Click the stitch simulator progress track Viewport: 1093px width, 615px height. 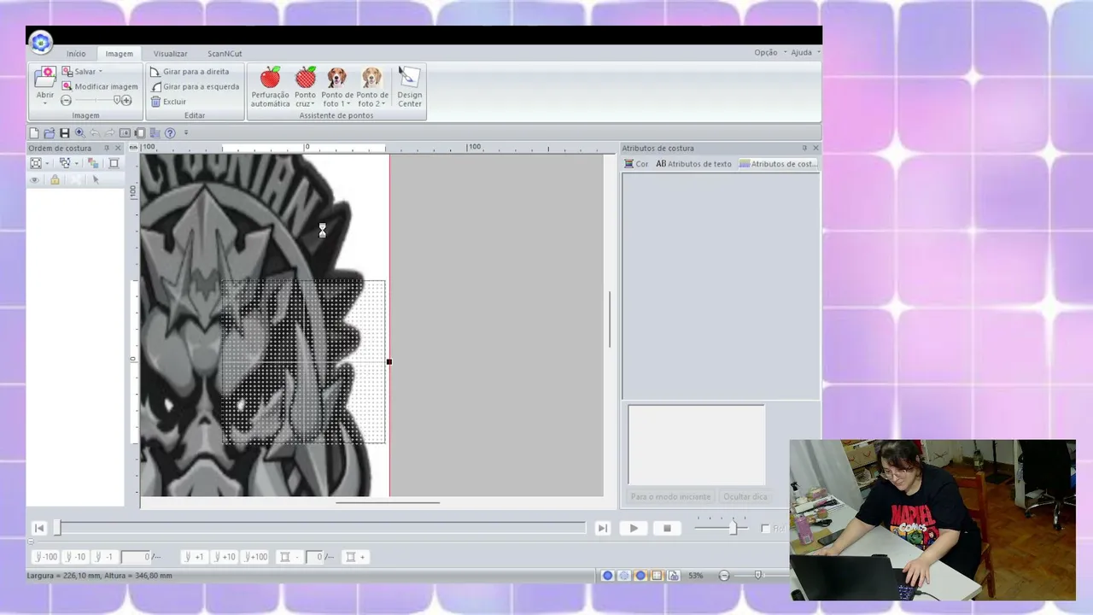point(320,529)
